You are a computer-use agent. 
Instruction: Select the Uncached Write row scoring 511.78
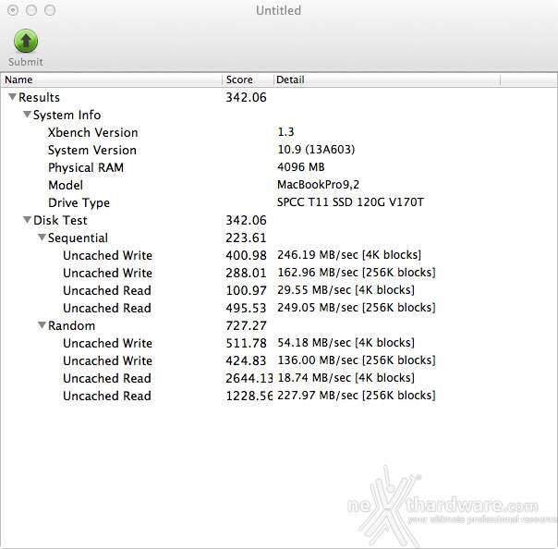(x=279, y=343)
